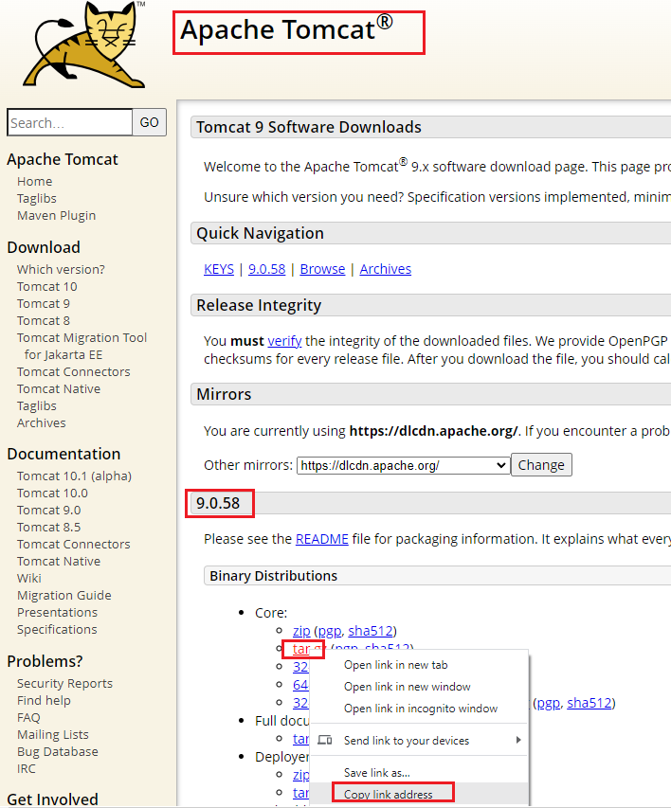Open Tomcat Migration Tool for Jakarta EE link
The height and width of the screenshot is (808, 671).
(82, 346)
